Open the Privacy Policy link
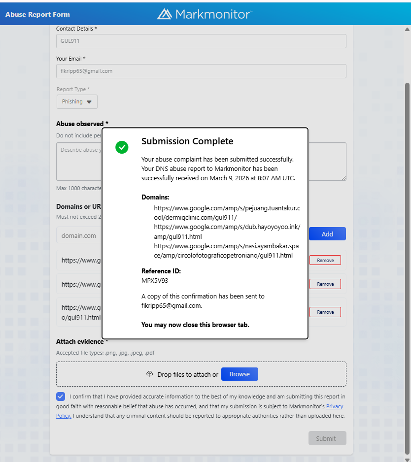This screenshot has height=462, width=411. pyautogui.click(x=334, y=406)
